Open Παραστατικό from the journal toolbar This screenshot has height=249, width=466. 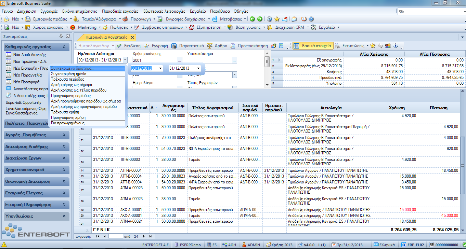187,45
